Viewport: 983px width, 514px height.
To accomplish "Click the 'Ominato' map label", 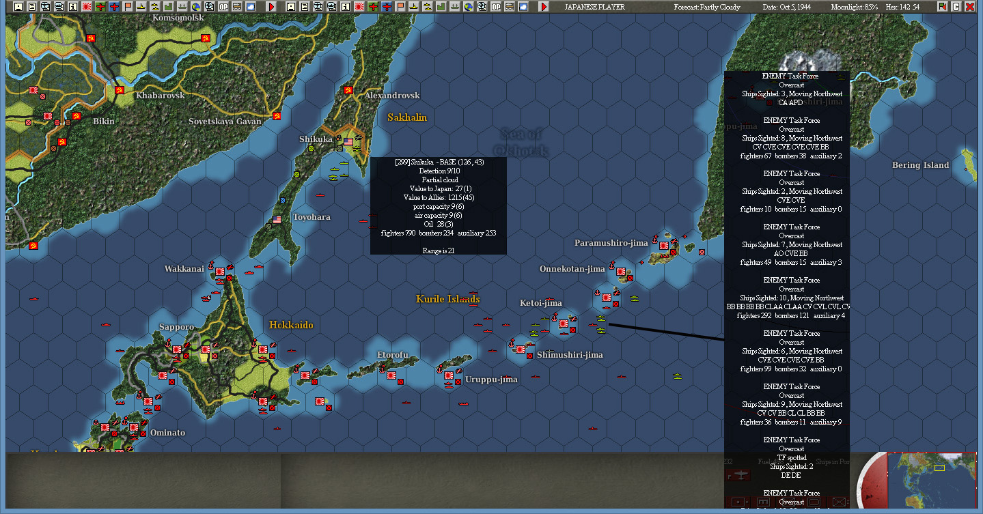I will (167, 433).
